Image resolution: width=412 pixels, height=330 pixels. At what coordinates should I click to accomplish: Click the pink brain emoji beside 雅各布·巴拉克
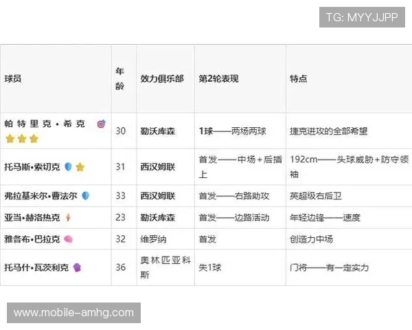(x=68, y=239)
